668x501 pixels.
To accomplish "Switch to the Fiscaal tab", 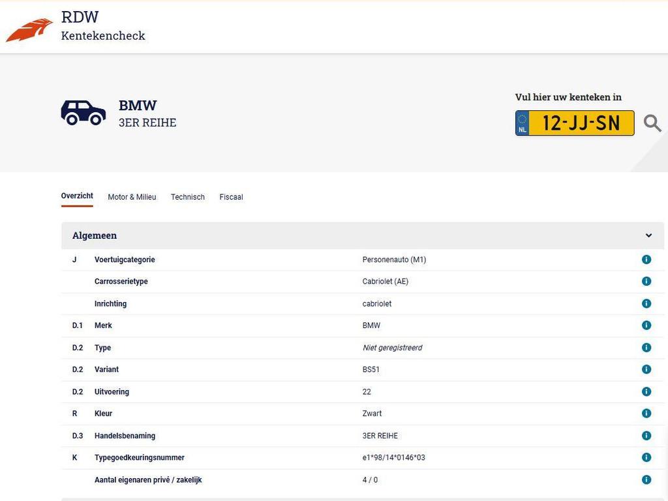I will coord(232,197).
